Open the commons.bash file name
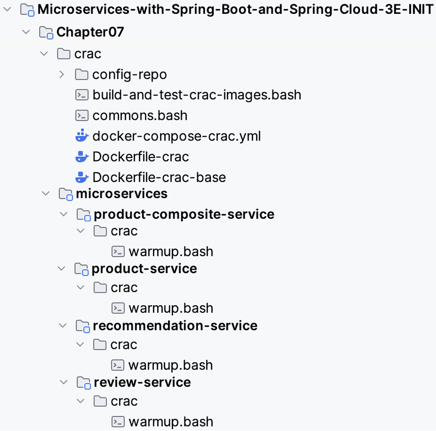Screen dimensions: 436x431 pos(140,115)
